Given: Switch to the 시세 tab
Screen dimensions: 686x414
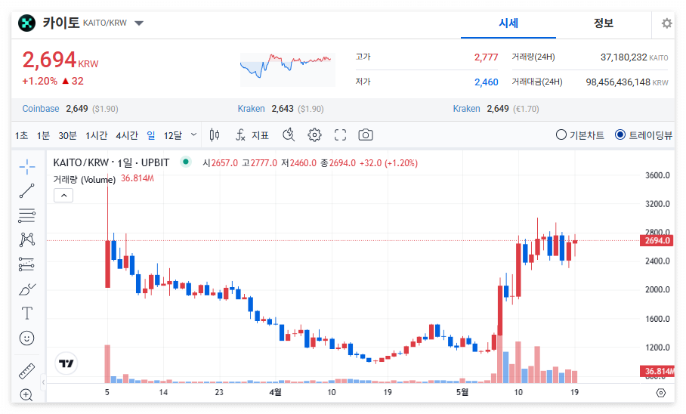Looking at the screenshot, I should (508, 23).
